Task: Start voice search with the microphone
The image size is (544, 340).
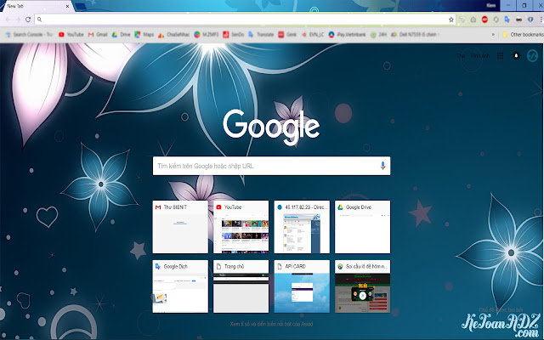Action: 382,166
